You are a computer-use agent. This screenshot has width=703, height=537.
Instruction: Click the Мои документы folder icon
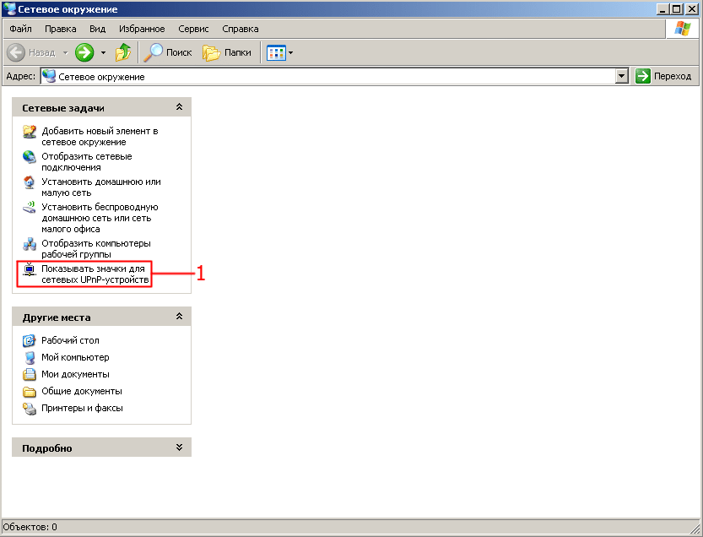[x=30, y=374]
